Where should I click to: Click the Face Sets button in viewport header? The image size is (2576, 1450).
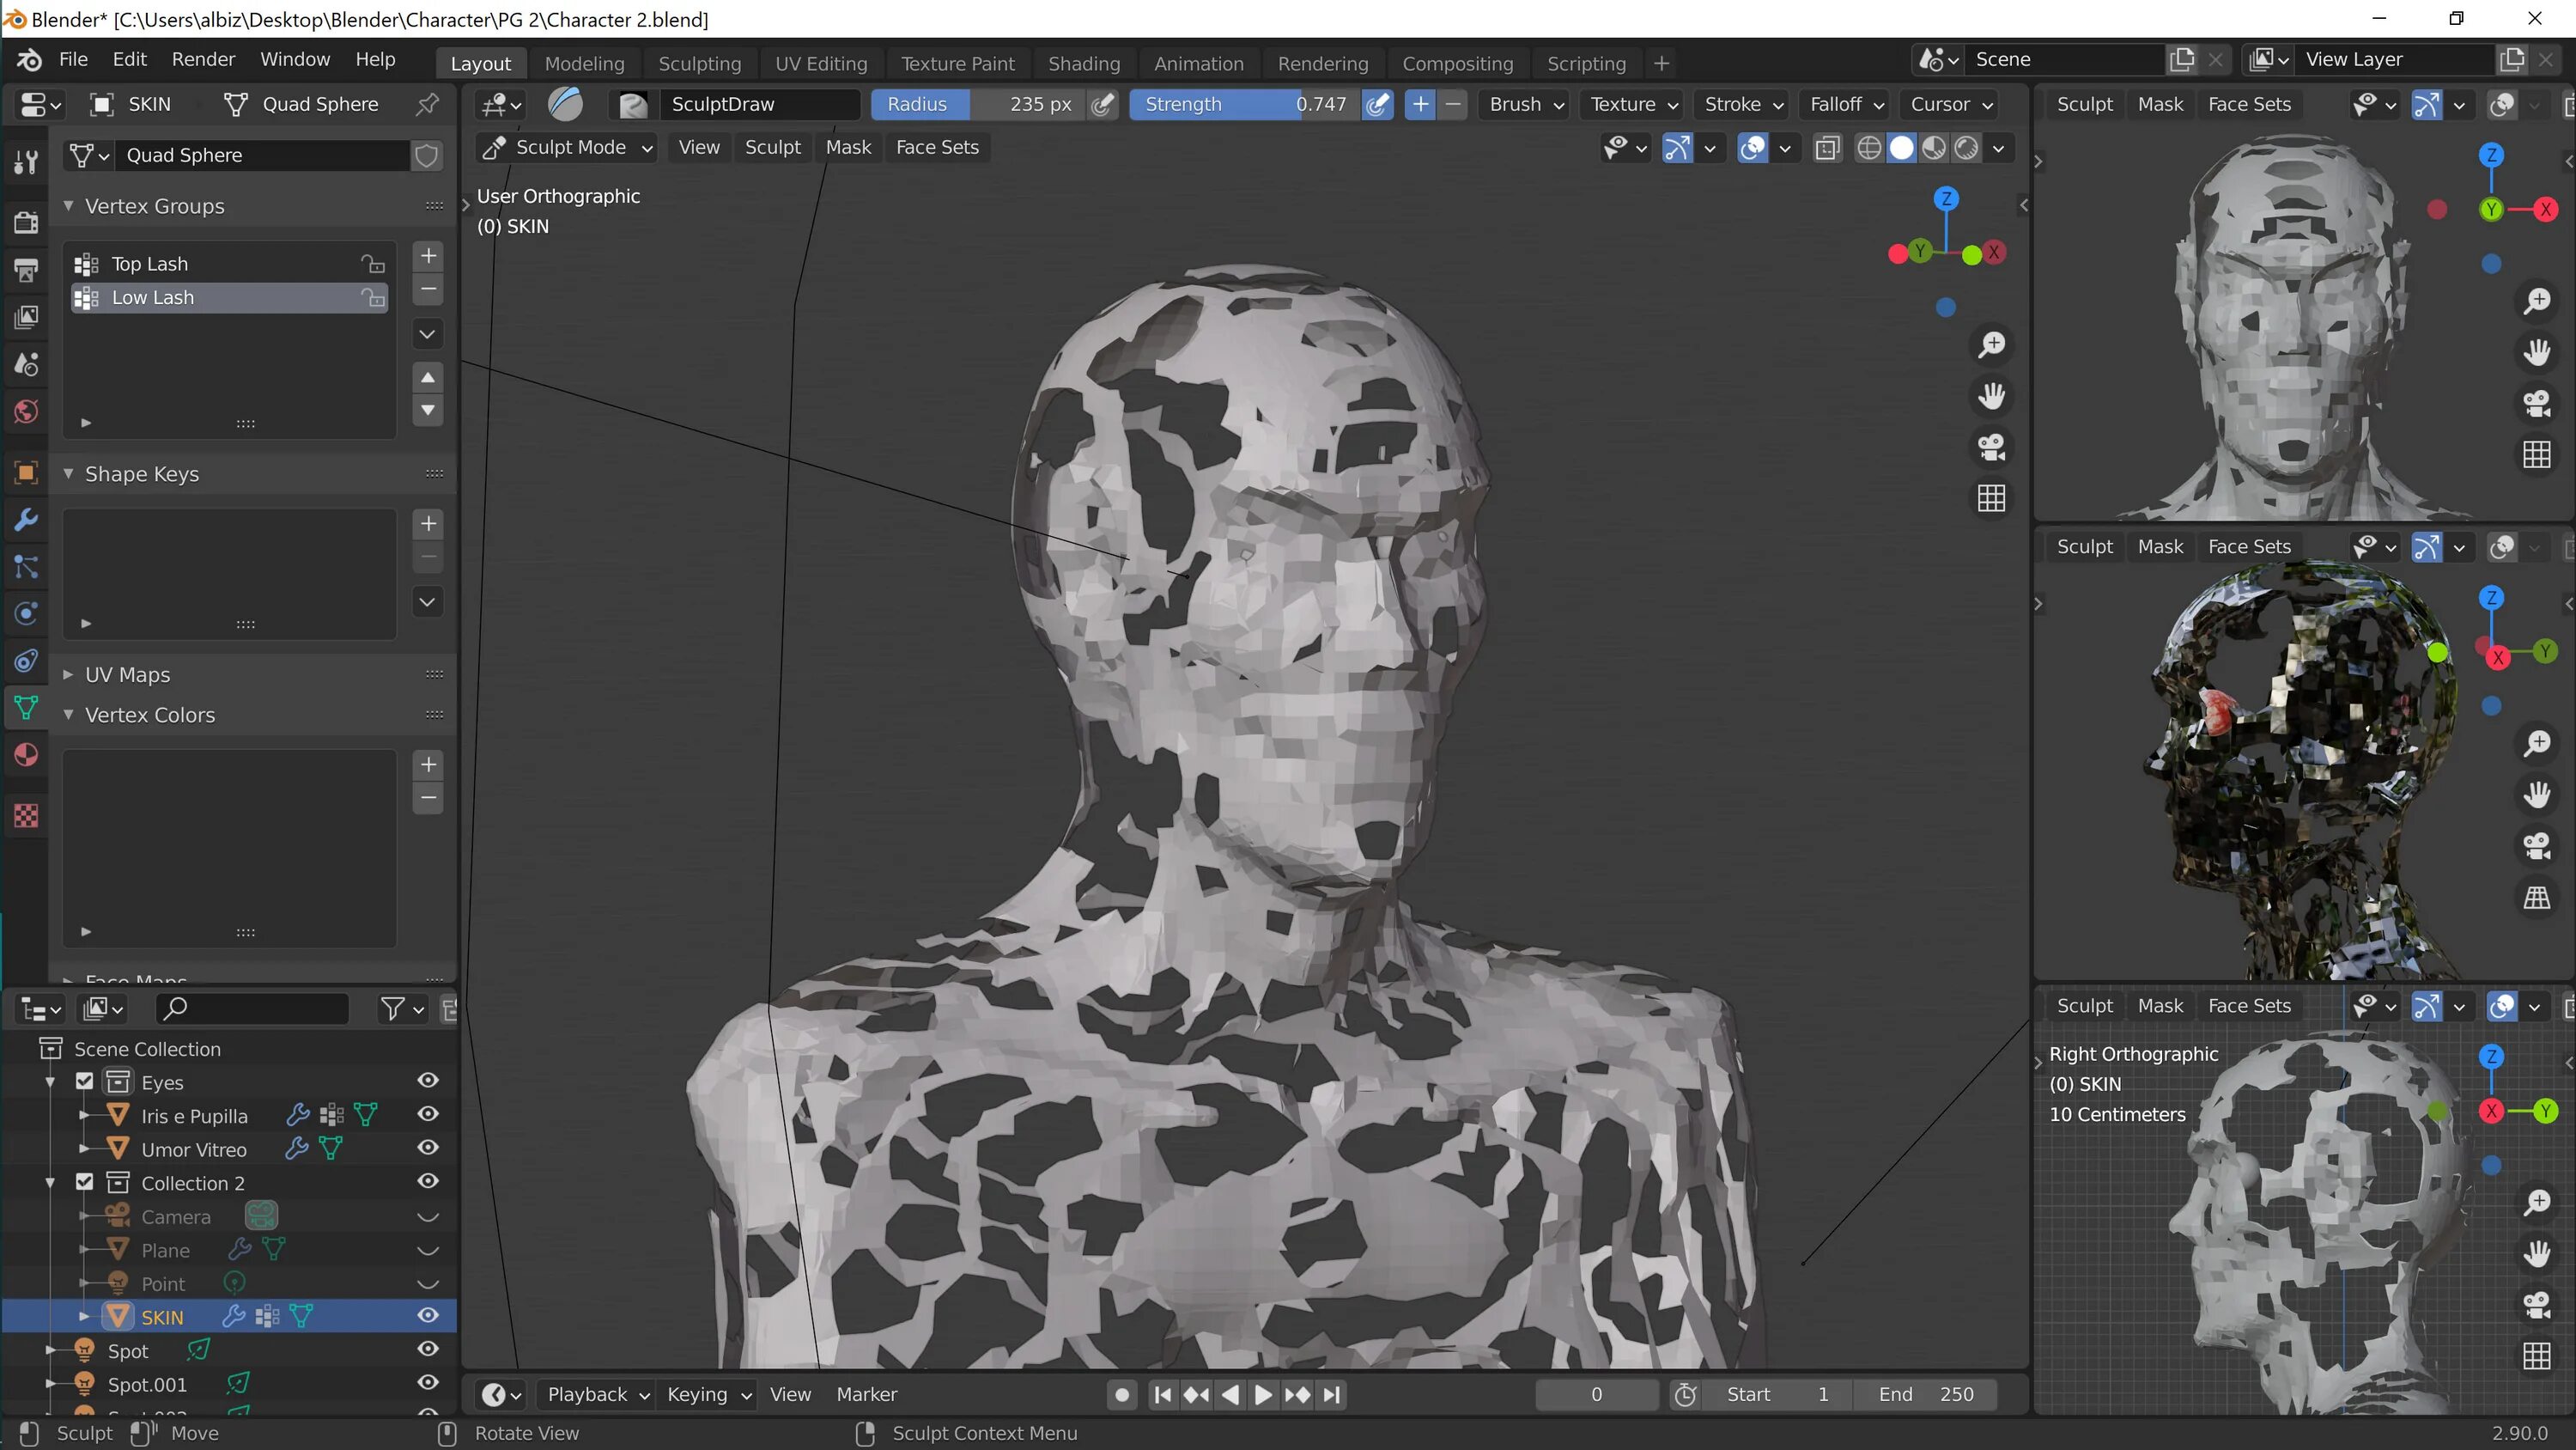[937, 147]
